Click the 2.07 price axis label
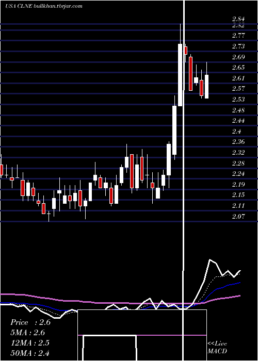 point(238,217)
